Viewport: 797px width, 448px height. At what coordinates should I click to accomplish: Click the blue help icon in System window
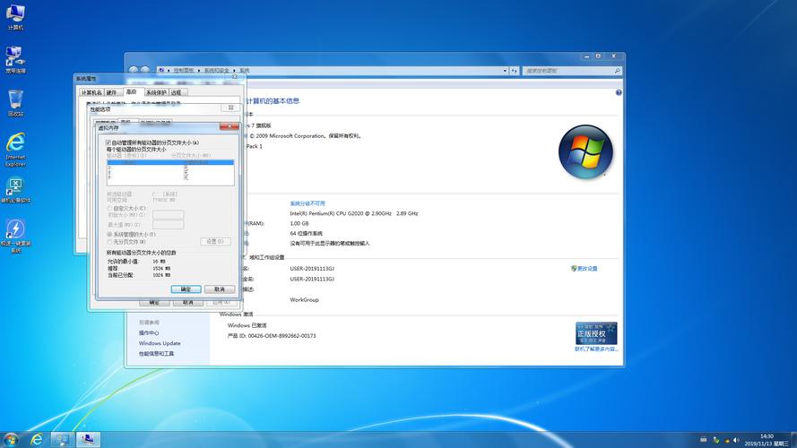pos(619,92)
